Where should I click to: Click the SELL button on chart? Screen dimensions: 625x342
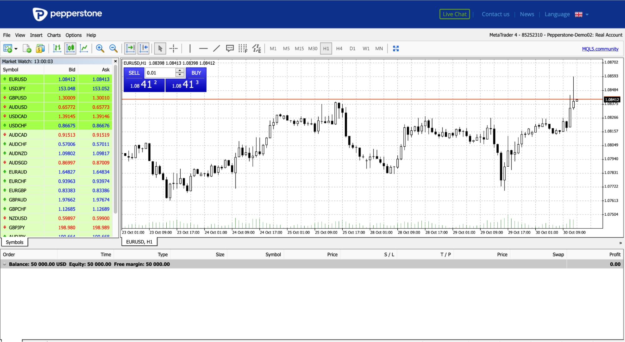click(134, 73)
